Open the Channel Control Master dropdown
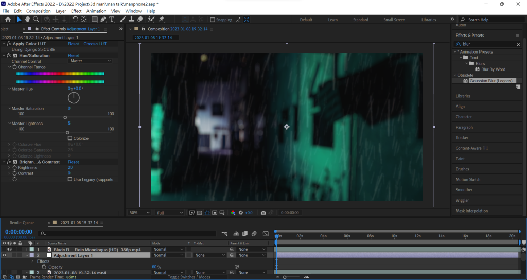Image resolution: width=527 pixels, height=280 pixels. [x=90, y=61]
